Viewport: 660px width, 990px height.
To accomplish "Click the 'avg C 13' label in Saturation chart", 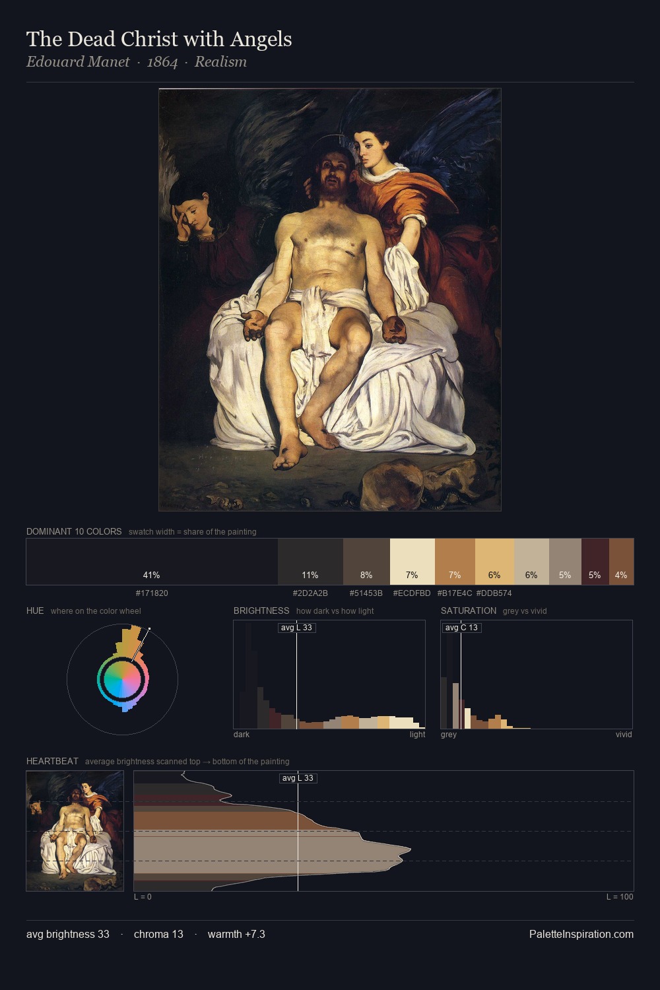I will (461, 628).
